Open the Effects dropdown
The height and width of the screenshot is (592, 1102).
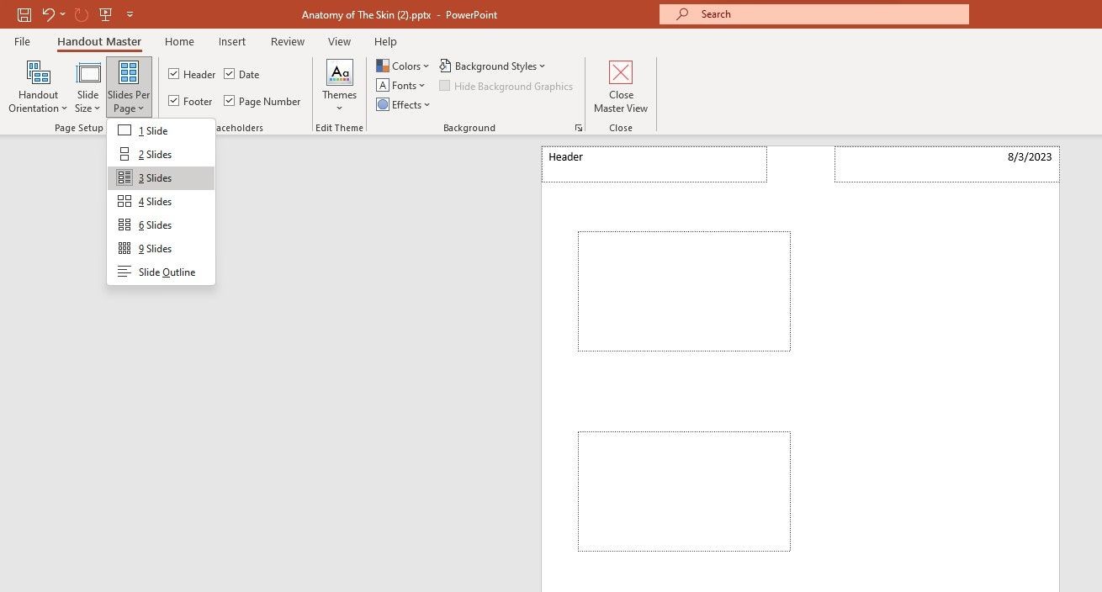tap(404, 104)
